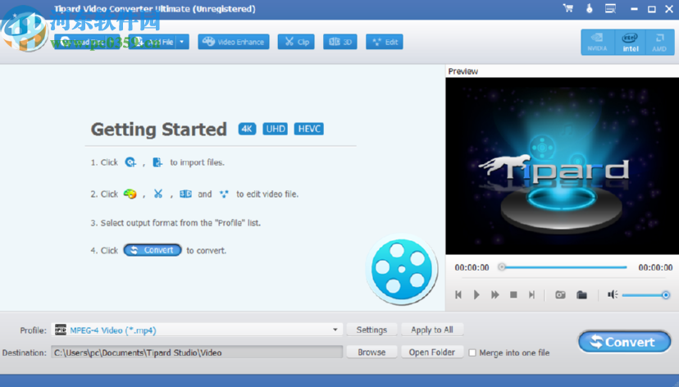
Task: Click the Getting Started heading
Action: pos(158,129)
